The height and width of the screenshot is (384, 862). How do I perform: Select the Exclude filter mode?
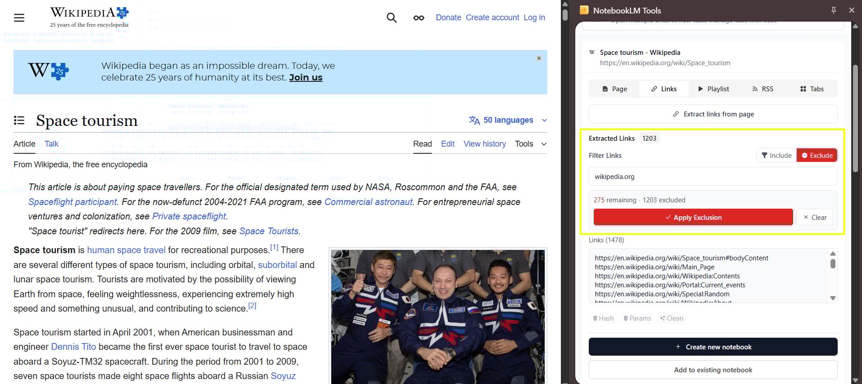(x=817, y=156)
